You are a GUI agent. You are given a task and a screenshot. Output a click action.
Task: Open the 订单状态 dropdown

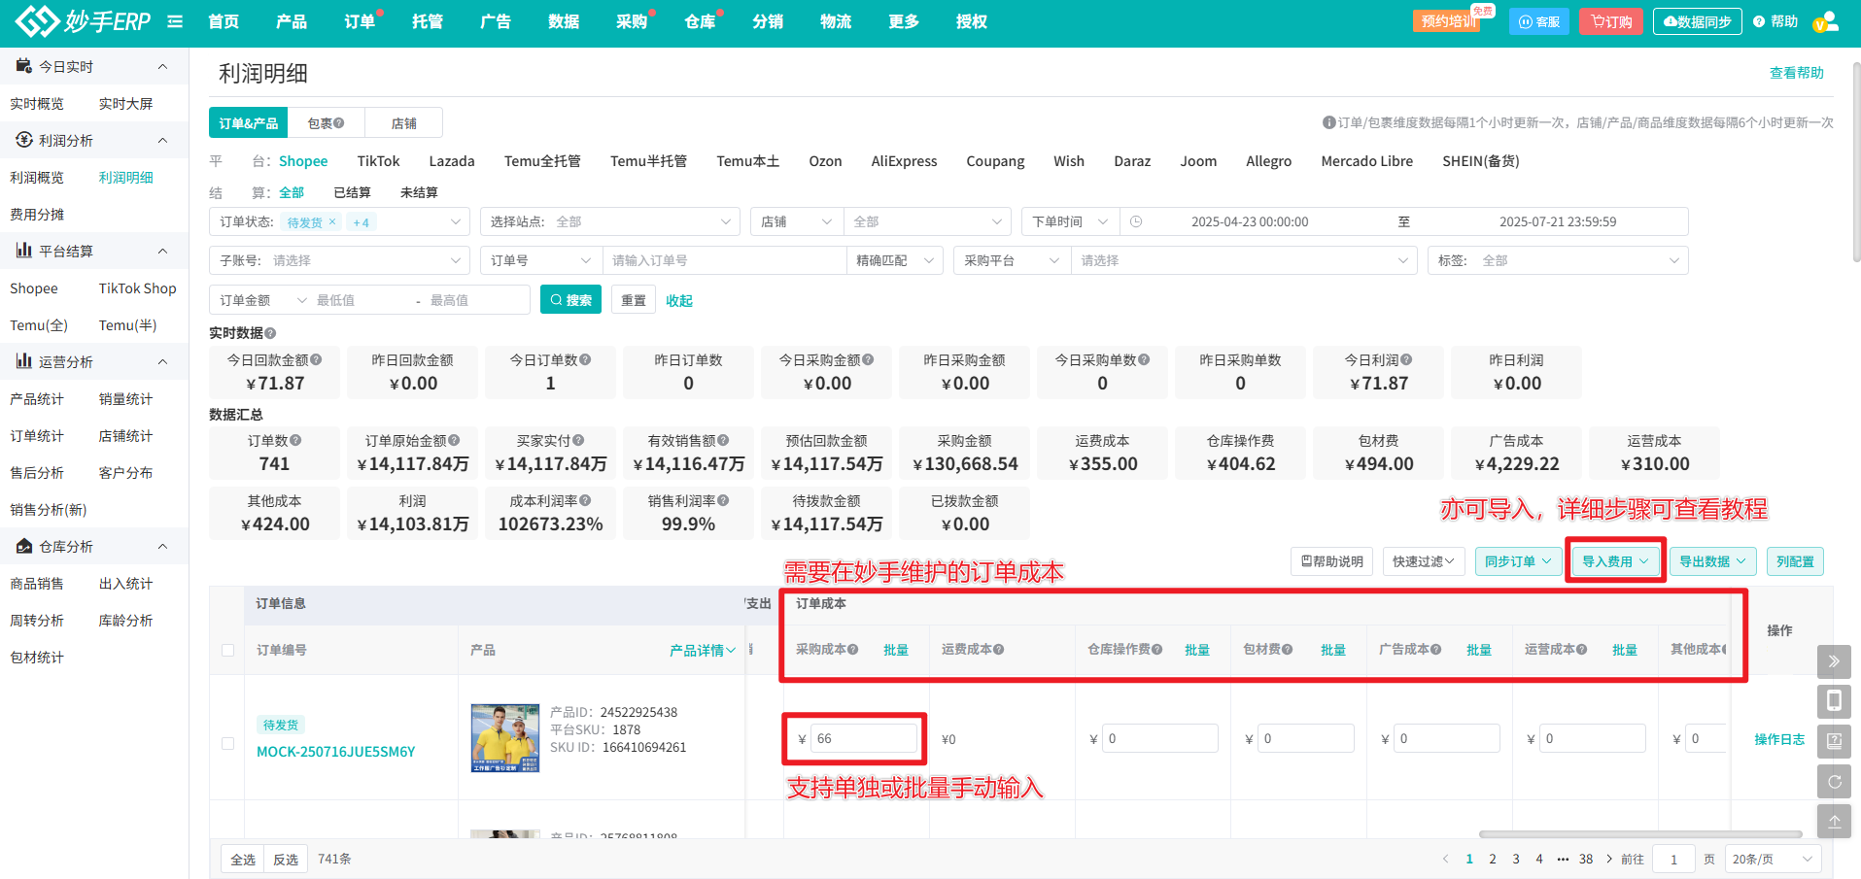coord(339,221)
